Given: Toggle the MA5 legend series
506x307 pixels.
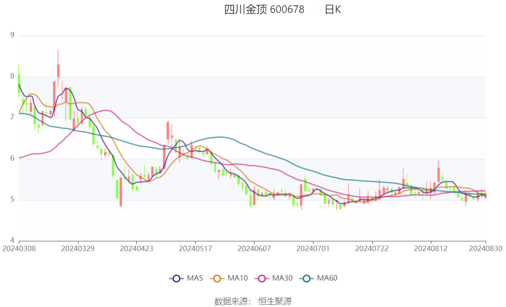Looking at the screenshot, I should coord(186,278).
